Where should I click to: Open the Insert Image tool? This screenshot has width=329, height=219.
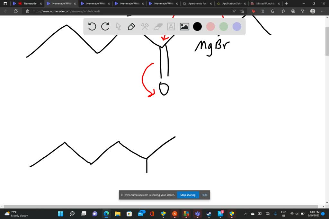184,27
